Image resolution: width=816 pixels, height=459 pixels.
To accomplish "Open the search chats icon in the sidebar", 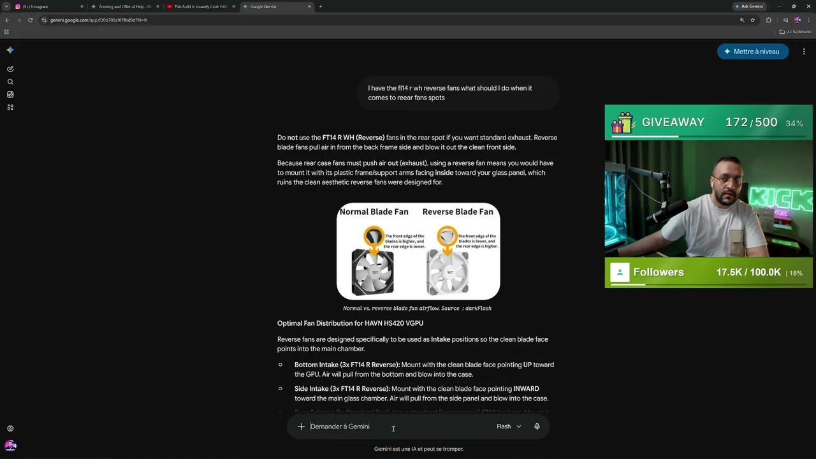I will [10, 82].
